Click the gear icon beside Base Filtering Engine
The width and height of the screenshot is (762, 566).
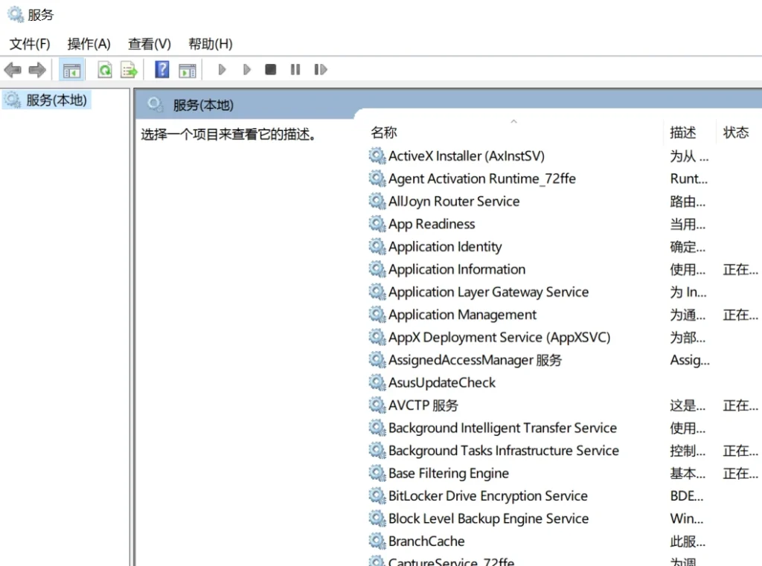tap(377, 473)
